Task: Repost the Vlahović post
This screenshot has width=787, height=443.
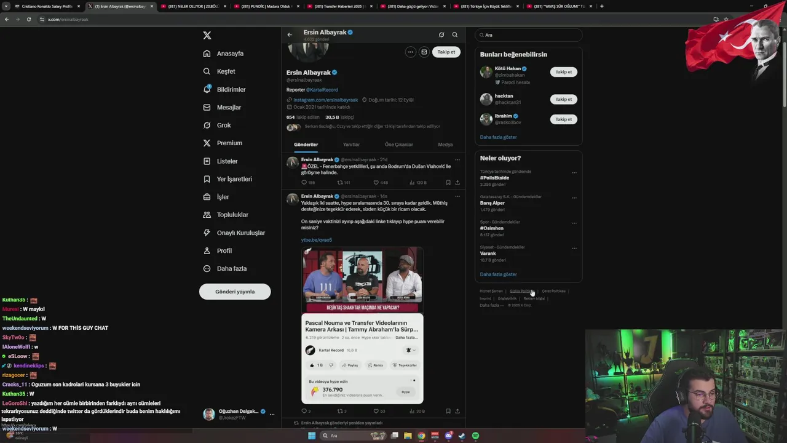Action: coord(344,183)
